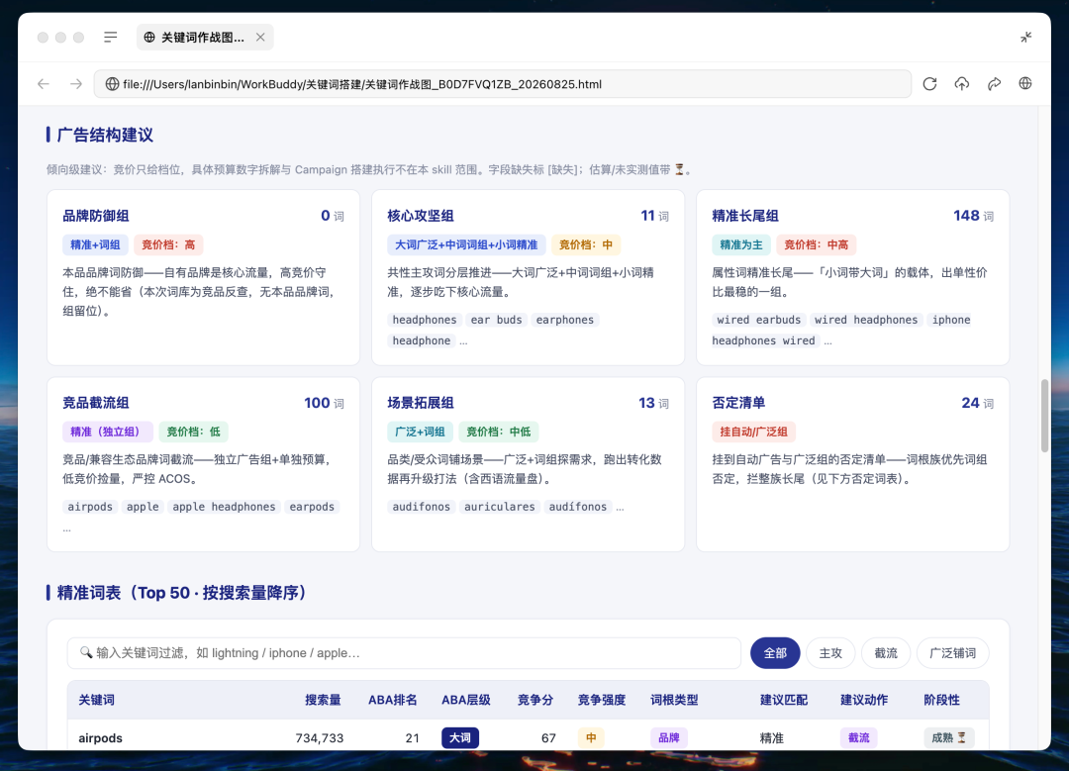Click the earphones keyword chip
The height and width of the screenshot is (771, 1069).
click(x=564, y=320)
